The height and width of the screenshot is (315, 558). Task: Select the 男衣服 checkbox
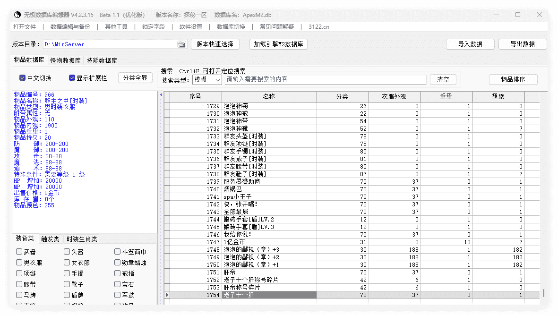click(x=19, y=263)
